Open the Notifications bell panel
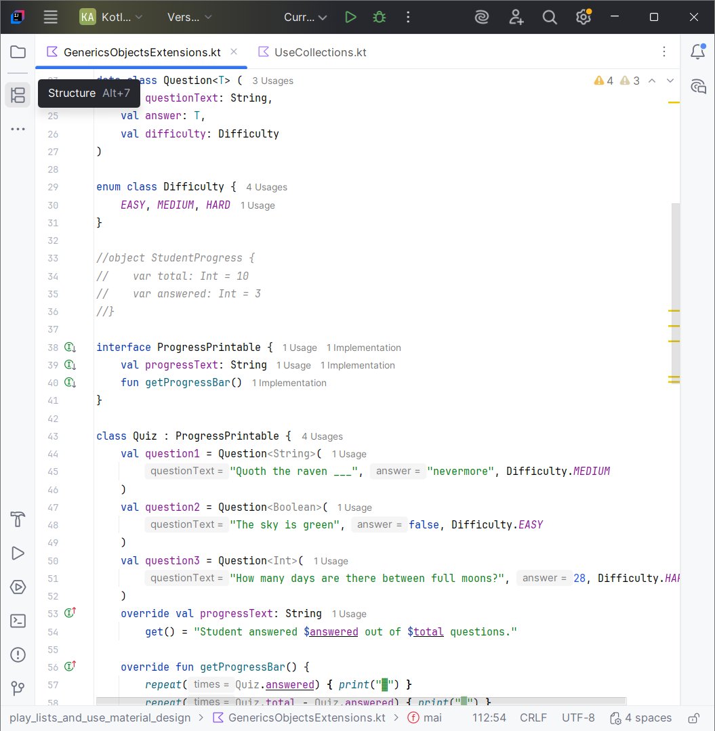The height and width of the screenshot is (731, 715). [x=698, y=51]
